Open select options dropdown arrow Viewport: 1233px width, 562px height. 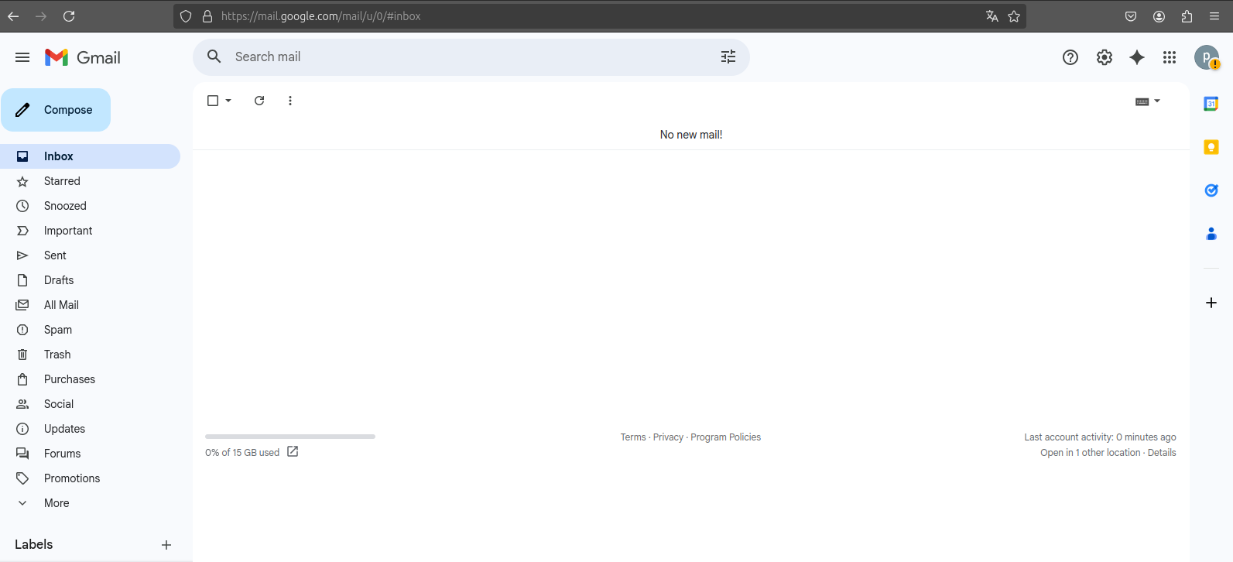(x=228, y=101)
